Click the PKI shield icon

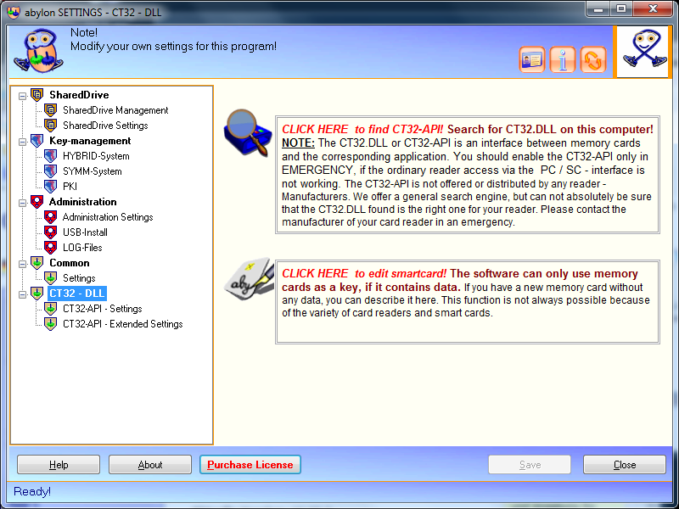[51, 186]
